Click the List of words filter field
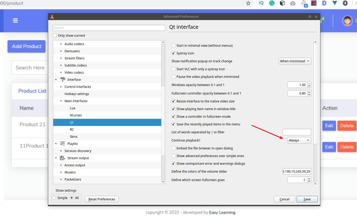 (x=297, y=132)
